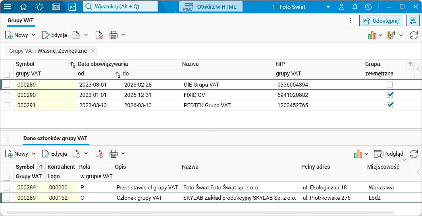Select the Grupy VAT tab
Image resolution: width=422 pixels, height=216 pixels.
(20, 20)
